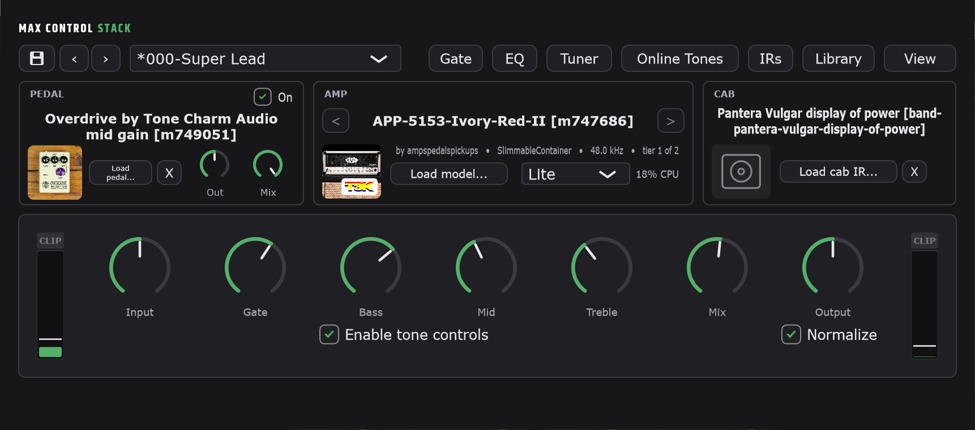
Task: Click the save preset floppy icon
Action: (x=37, y=58)
